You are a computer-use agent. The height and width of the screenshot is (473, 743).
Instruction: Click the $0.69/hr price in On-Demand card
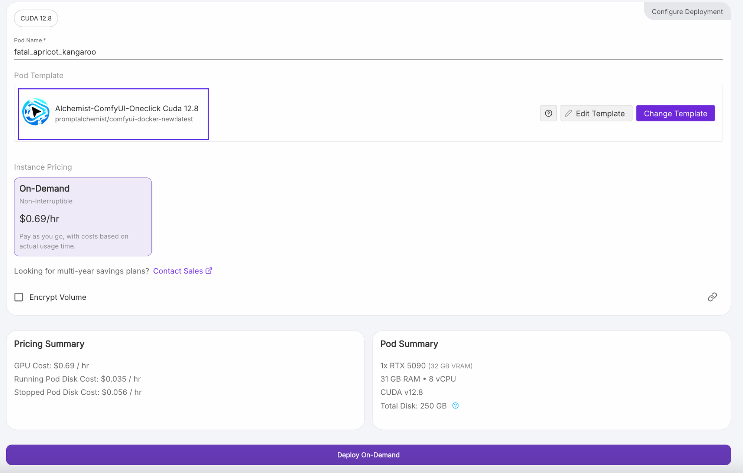pos(39,219)
